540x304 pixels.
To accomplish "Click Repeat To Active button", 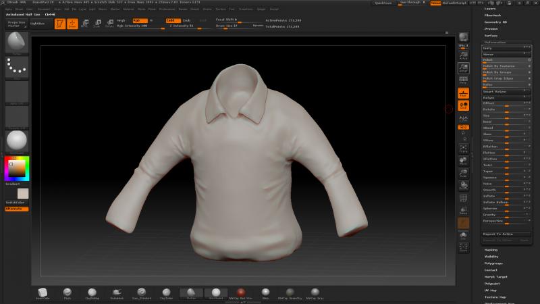I will point(506,234).
